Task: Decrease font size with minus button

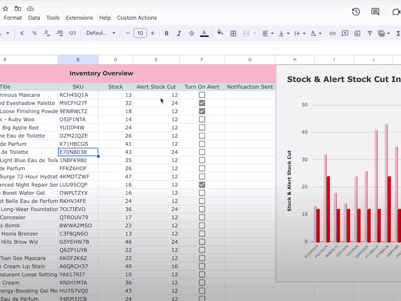Action: click(x=128, y=33)
